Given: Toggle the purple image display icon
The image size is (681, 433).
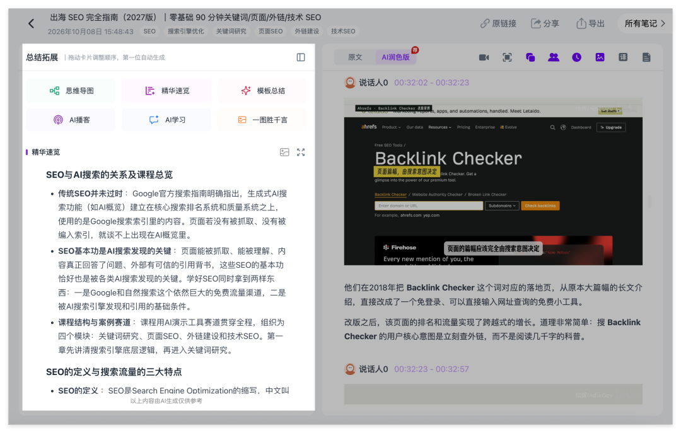Looking at the screenshot, I should 600,57.
